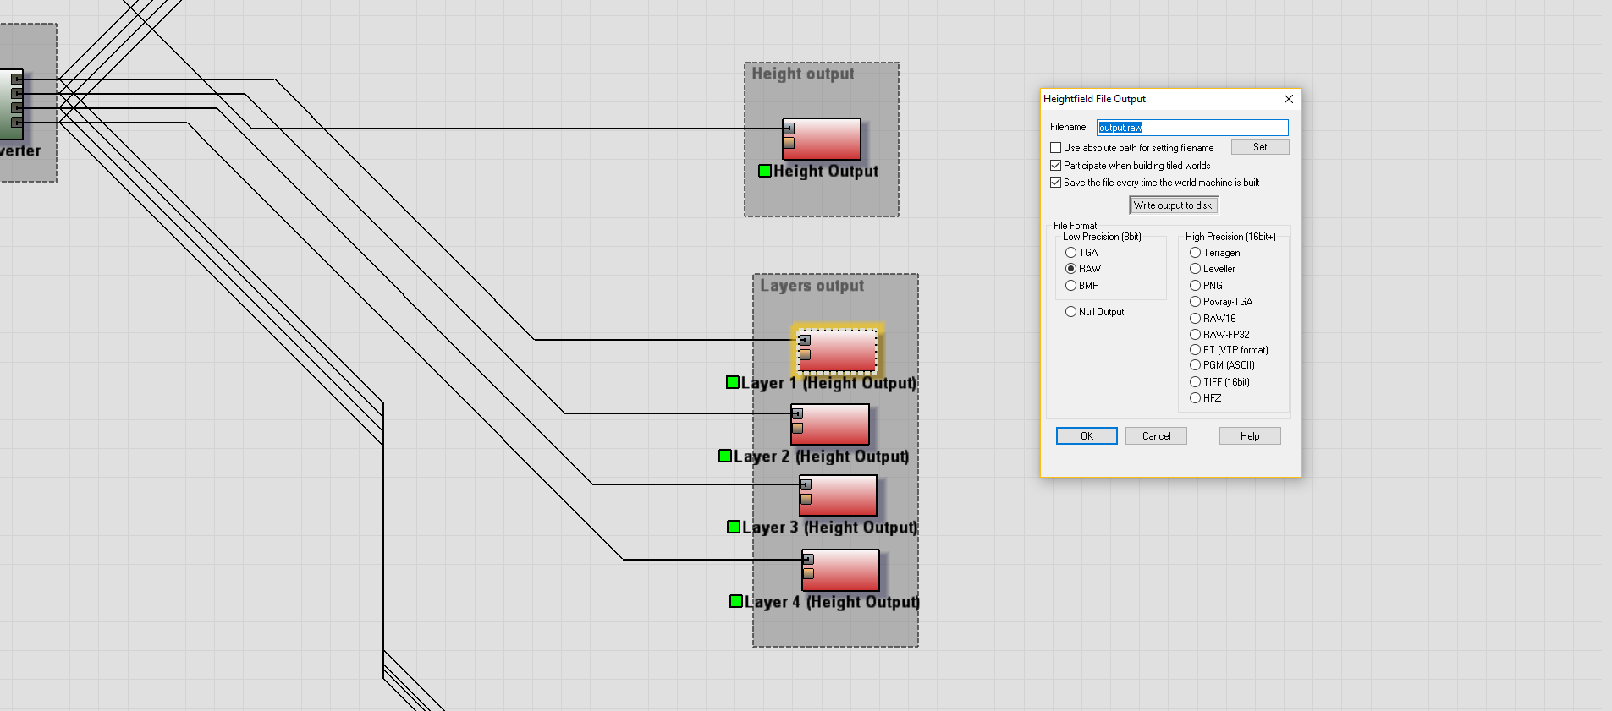
Task: Click the Layer 3 (Height Output) label
Action: coord(830,528)
